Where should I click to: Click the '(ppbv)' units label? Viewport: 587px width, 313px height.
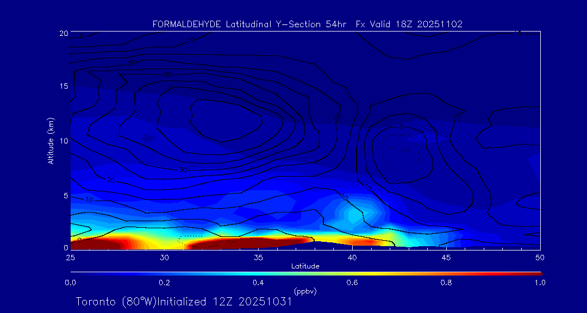click(305, 291)
